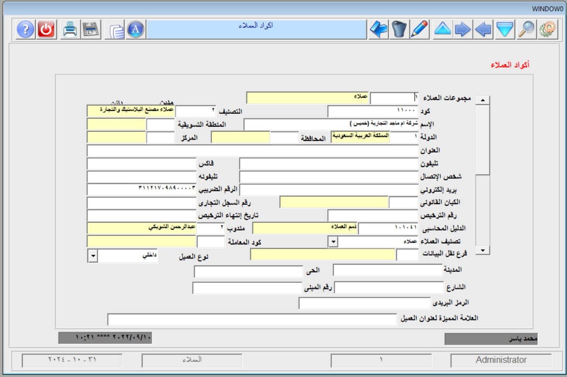Edit record using pencil icon
The image size is (567, 377).
click(419, 30)
